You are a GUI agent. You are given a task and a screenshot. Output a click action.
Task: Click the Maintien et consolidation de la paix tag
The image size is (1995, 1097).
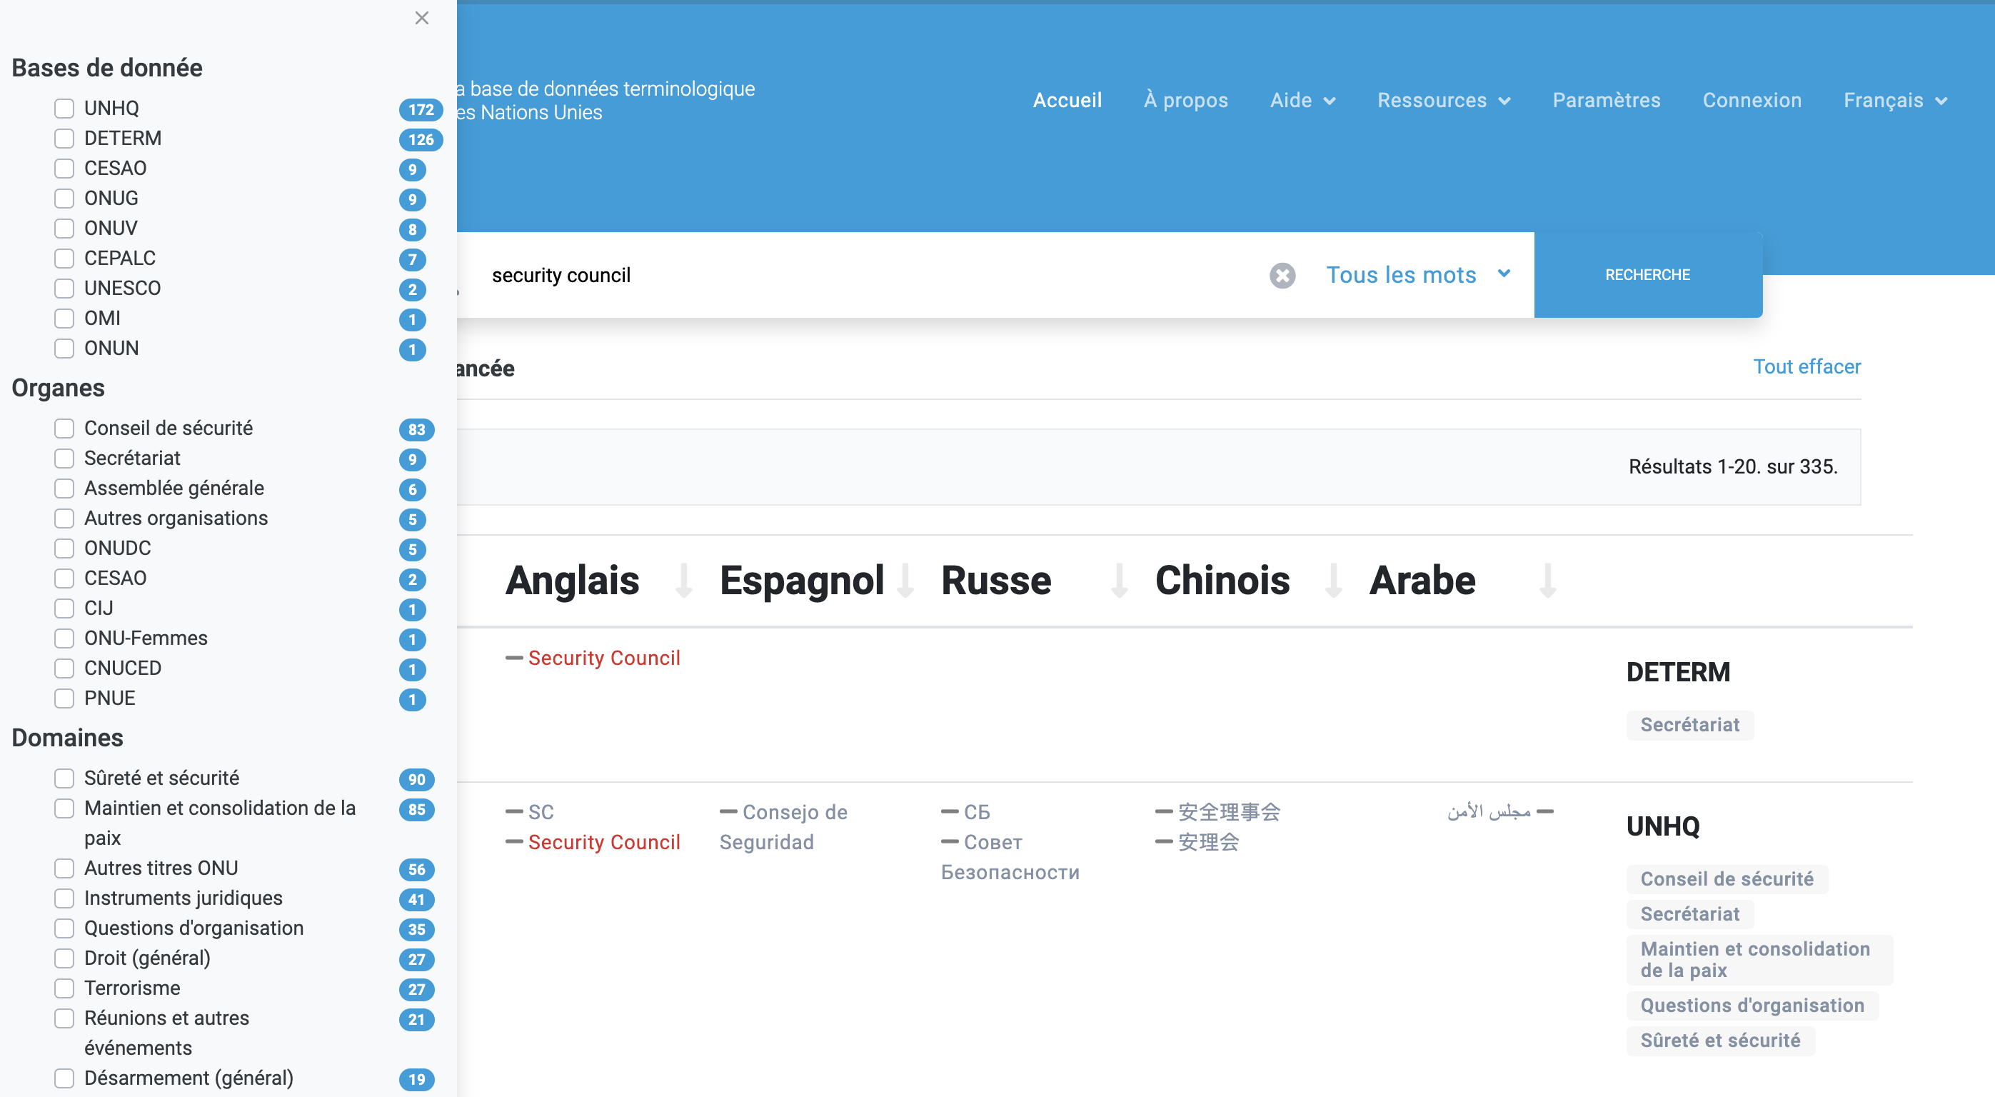point(1759,960)
